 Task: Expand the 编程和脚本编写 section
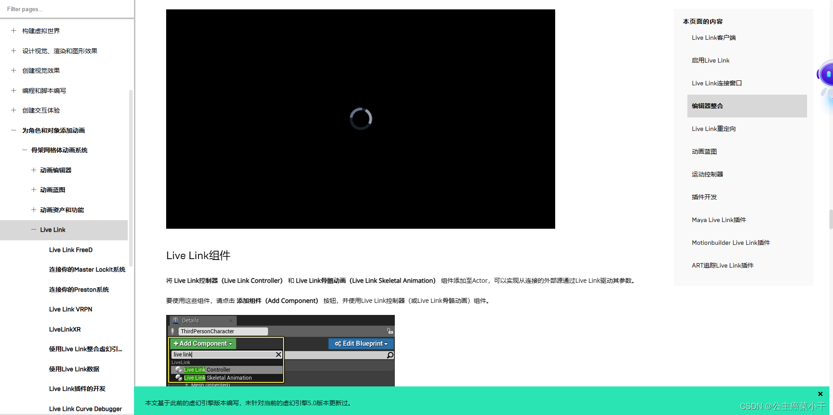click(13, 91)
